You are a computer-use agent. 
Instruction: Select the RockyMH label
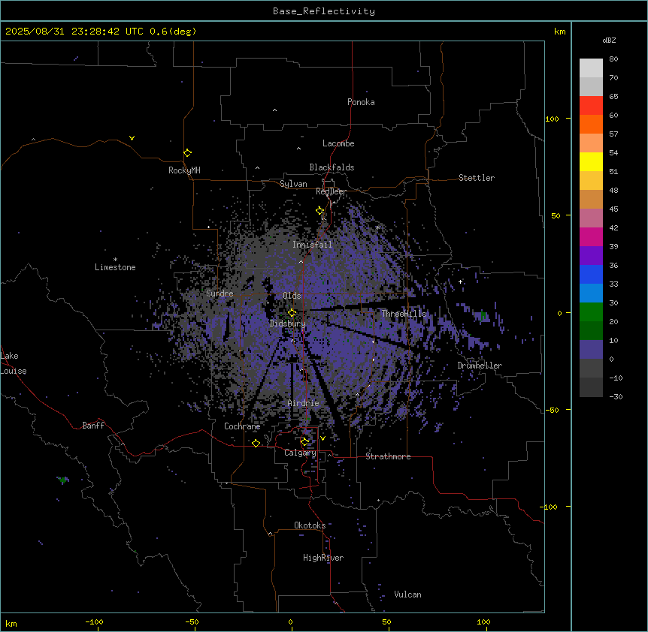(184, 170)
